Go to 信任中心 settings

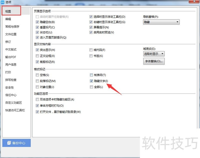[11, 95]
